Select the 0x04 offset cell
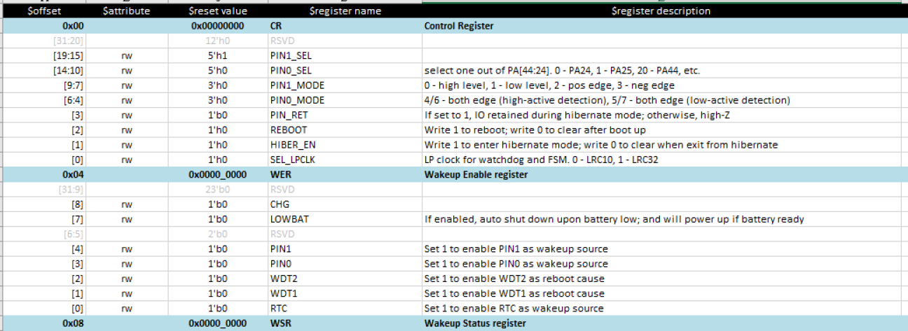Viewport: 908px width, 331px height. [74, 174]
